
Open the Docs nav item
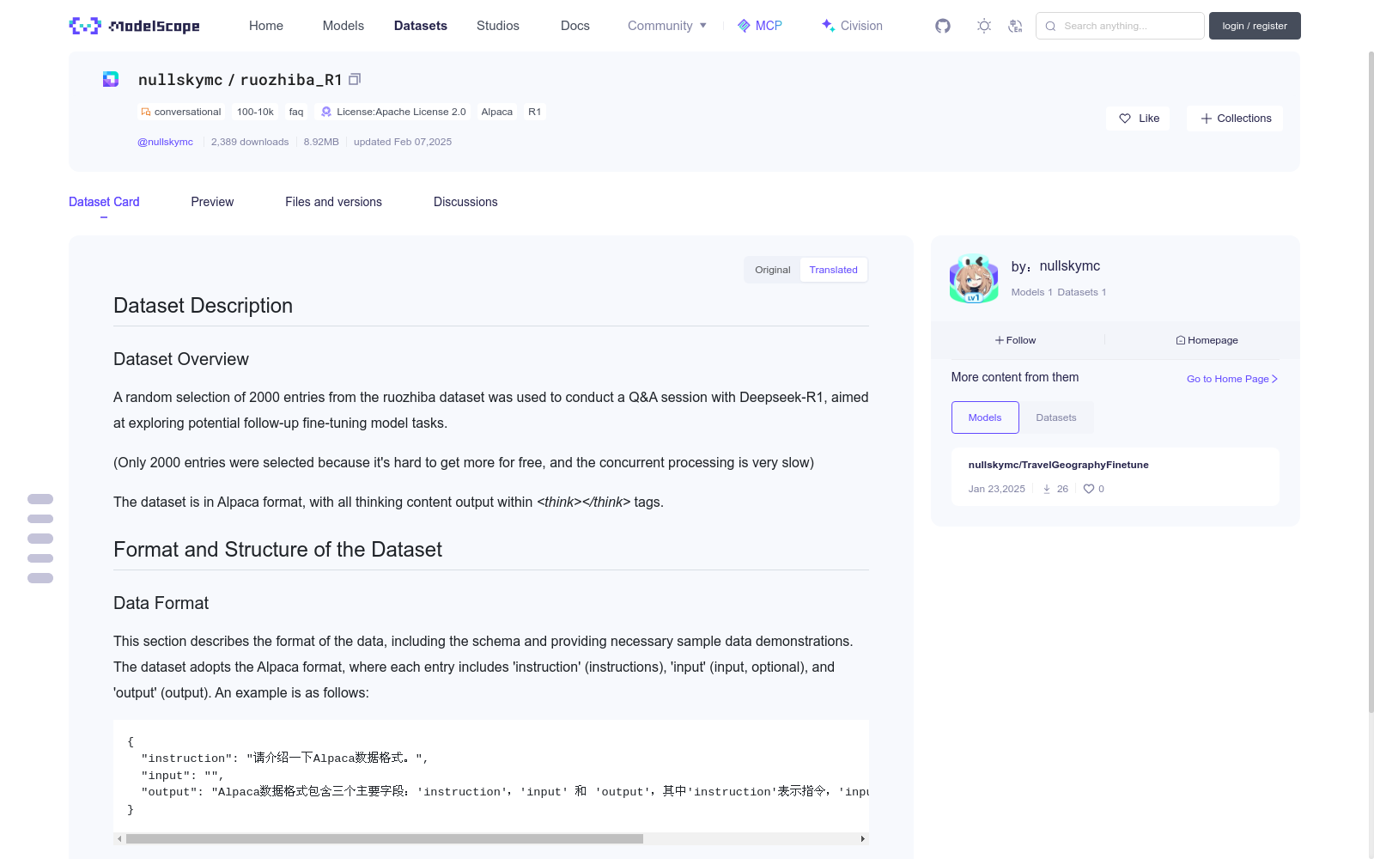click(x=575, y=26)
